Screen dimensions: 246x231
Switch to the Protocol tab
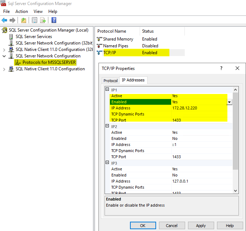coord(110,81)
